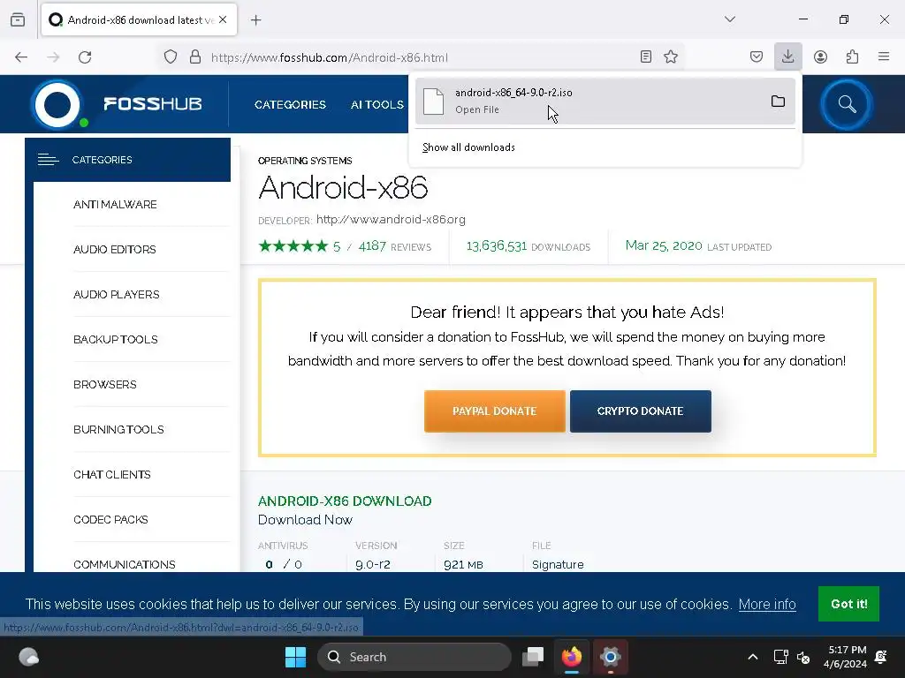Open the Extensions puzzle icon
This screenshot has width=905, height=678.
tap(852, 56)
